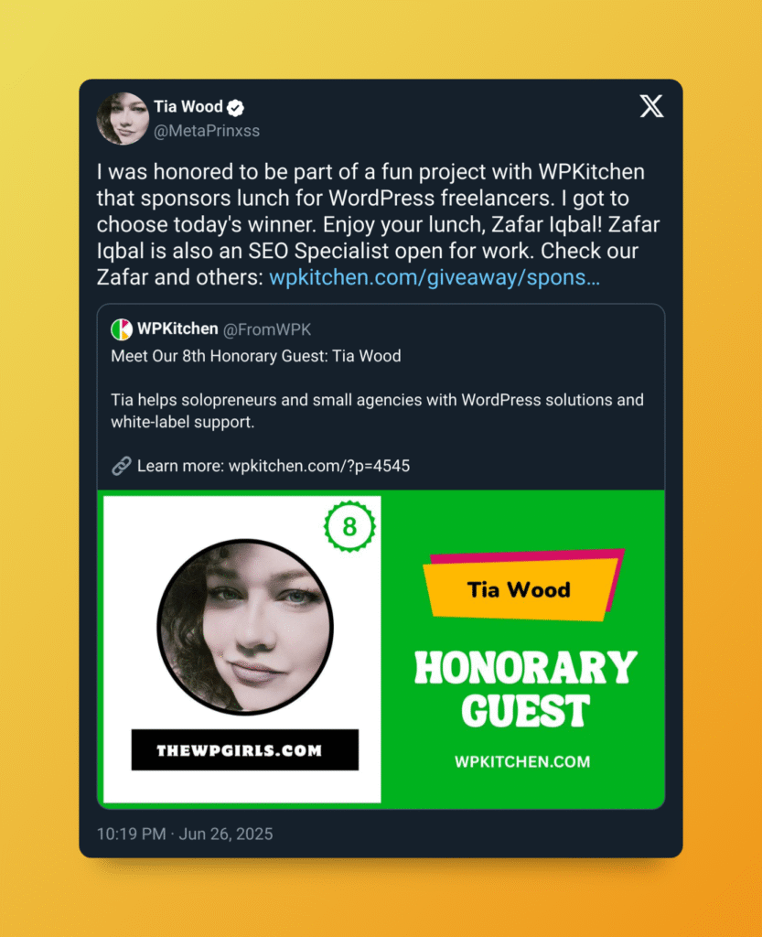762x937 pixels.
Task: Click the wpkitchen.com/?p=4545 learn more text
Action: coord(319,466)
